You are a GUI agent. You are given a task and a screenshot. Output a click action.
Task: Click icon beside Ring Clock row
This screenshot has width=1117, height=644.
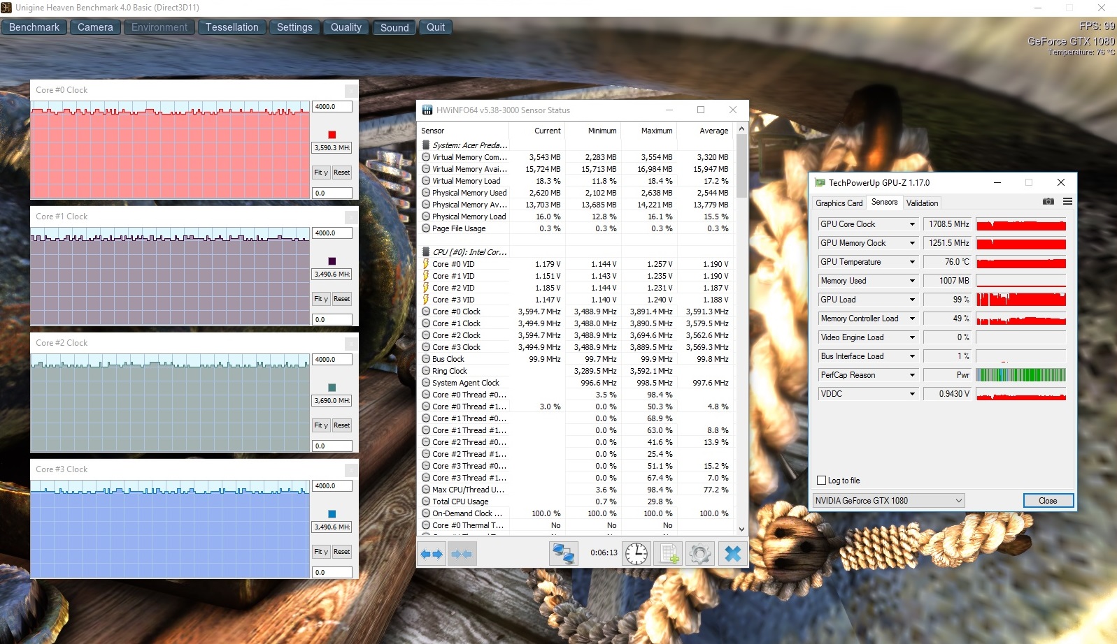click(426, 371)
